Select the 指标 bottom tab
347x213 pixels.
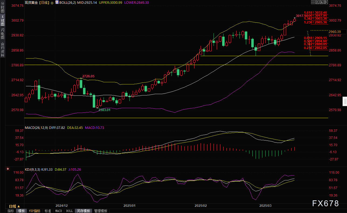(11, 211)
